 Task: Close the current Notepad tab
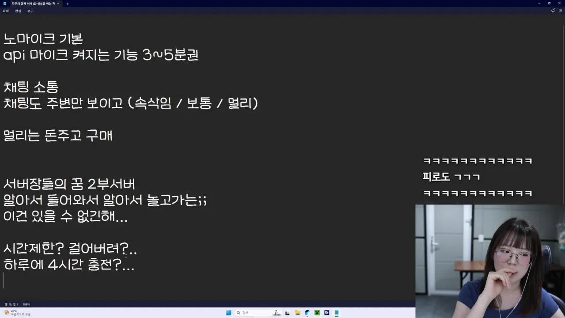[58, 4]
